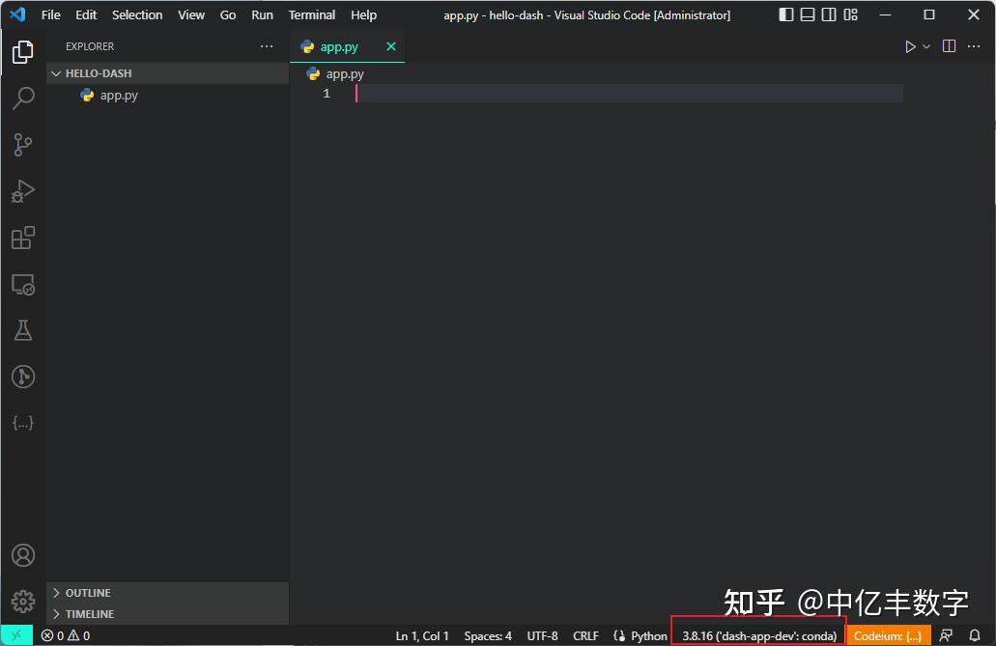Image resolution: width=996 pixels, height=646 pixels.
Task: Select app.py in the Explorer
Action: point(118,95)
